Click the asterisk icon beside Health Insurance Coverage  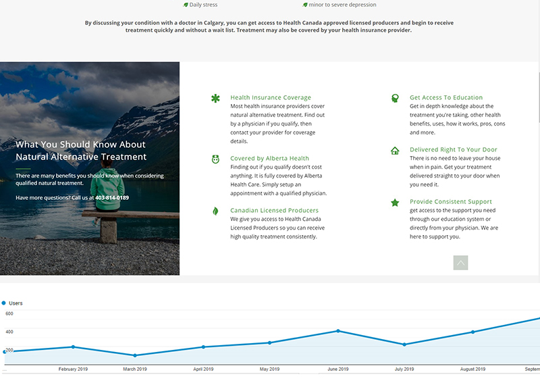pos(215,99)
